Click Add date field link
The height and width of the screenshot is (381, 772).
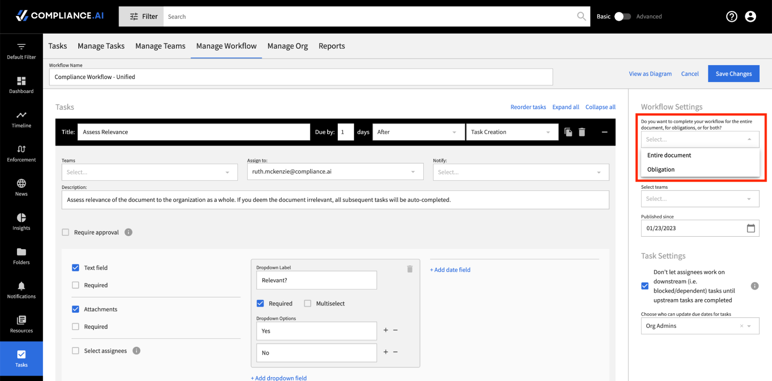pos(450,270)
